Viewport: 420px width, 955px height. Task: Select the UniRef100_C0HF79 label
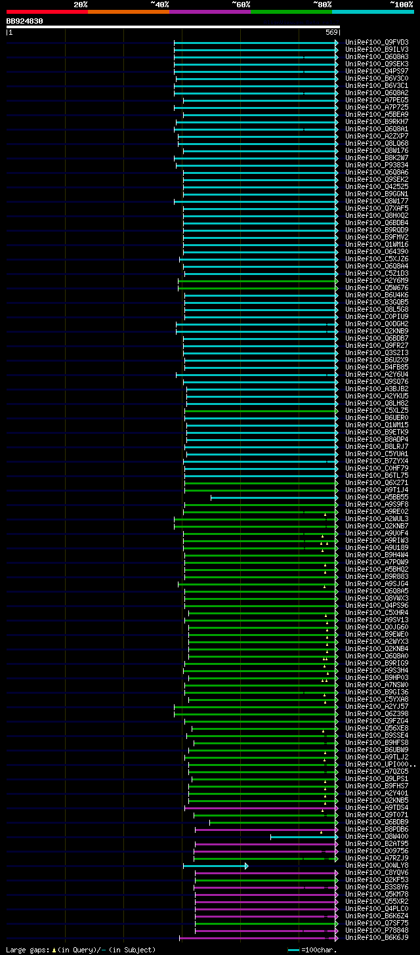(377, 469)
